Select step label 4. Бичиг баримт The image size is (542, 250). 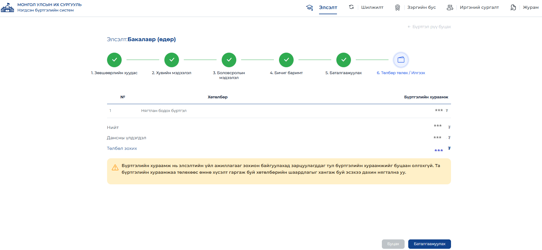[286, 73]
